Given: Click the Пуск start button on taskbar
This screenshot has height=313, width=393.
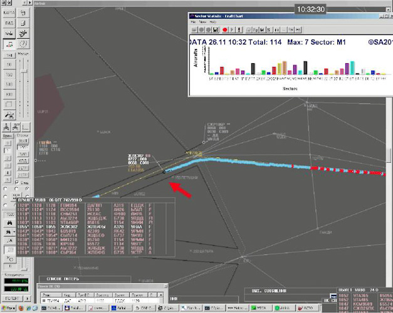Looking at the screenshot, I should pos(9,308).
